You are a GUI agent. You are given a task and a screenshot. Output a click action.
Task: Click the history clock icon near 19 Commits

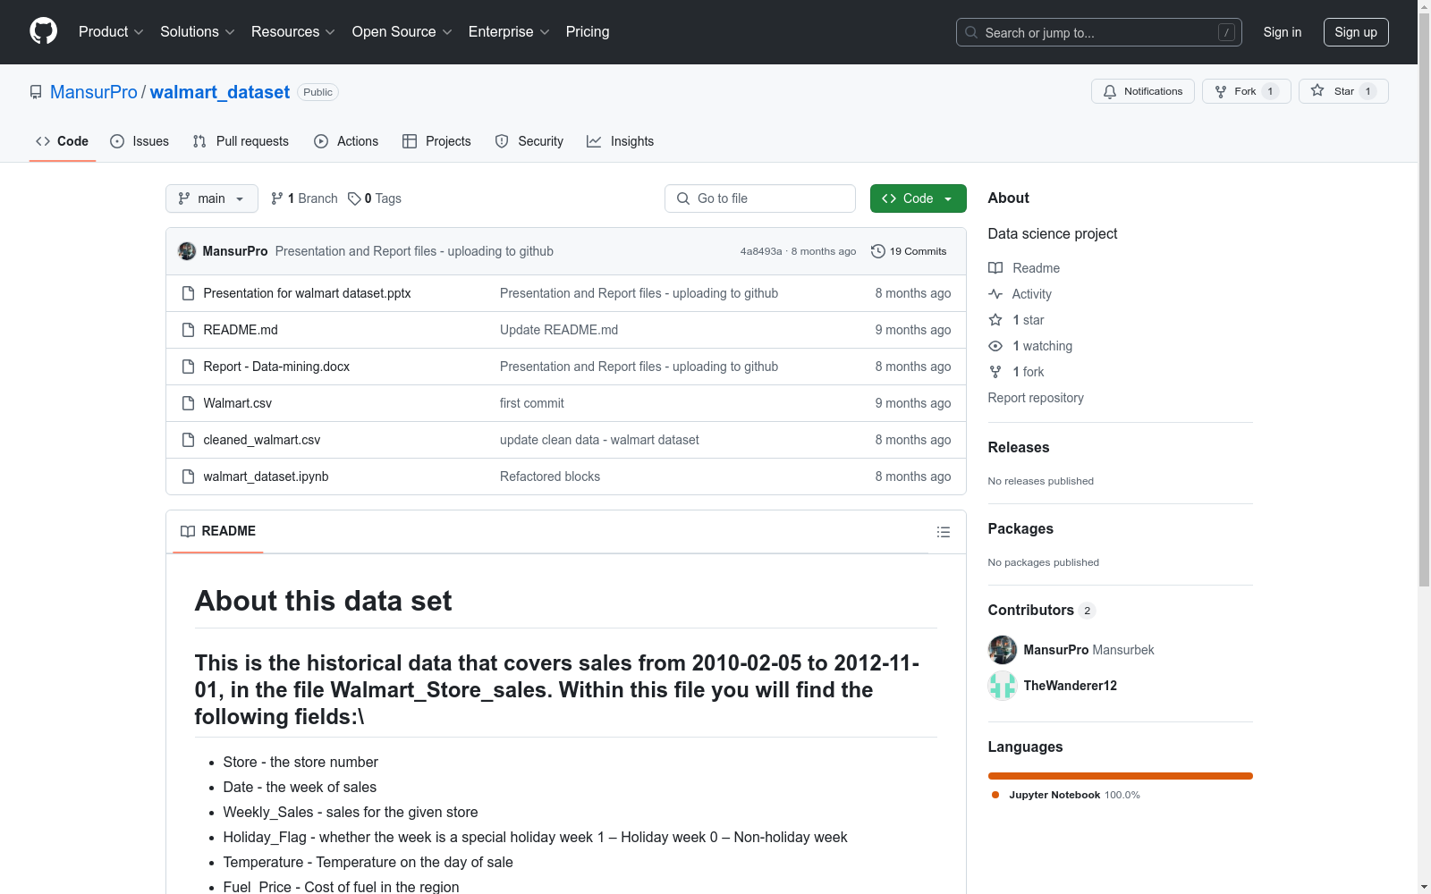878,251
